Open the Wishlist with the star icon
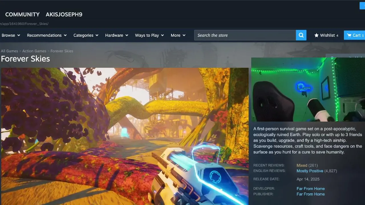This screenshot has height=205, width=365. (x=327, y=35)
